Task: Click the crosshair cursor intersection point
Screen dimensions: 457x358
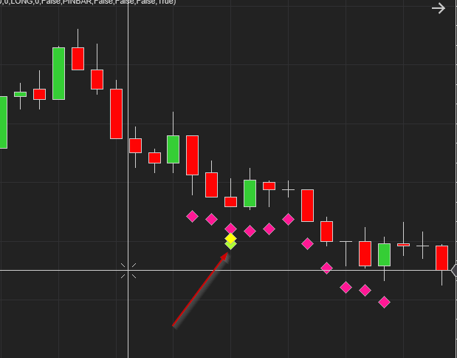Action: tap(128, 271)
